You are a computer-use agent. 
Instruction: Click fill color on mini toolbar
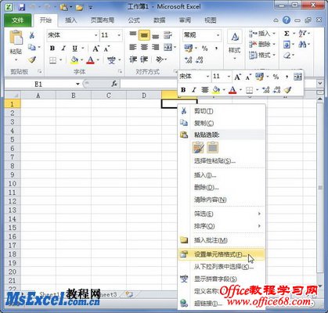click(216, 90)
